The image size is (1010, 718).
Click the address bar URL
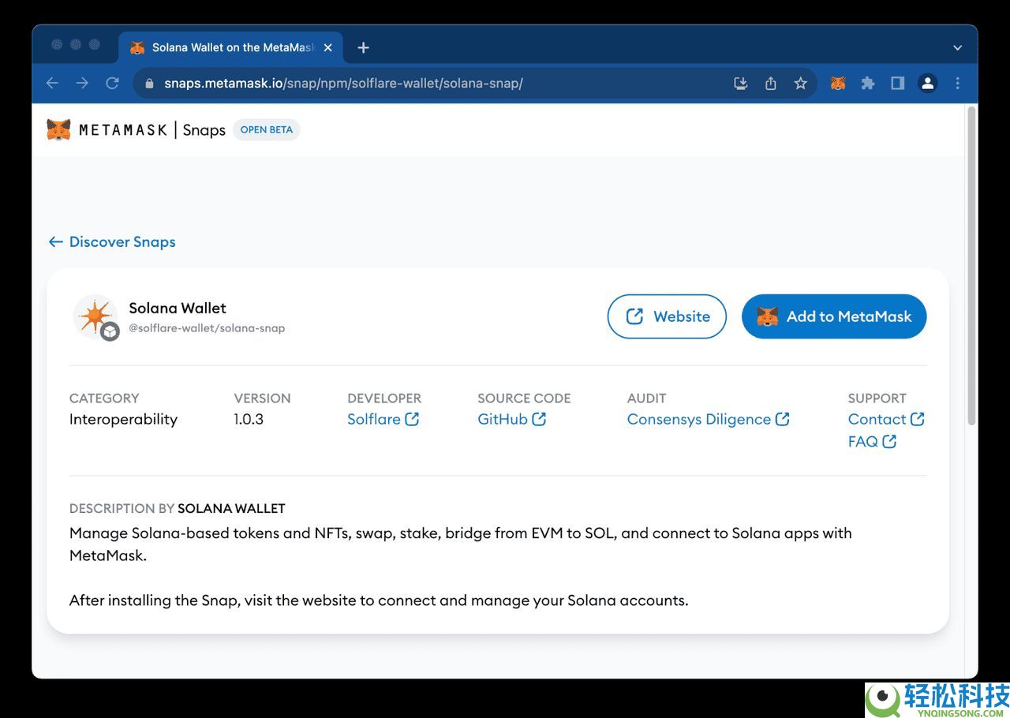344,83
